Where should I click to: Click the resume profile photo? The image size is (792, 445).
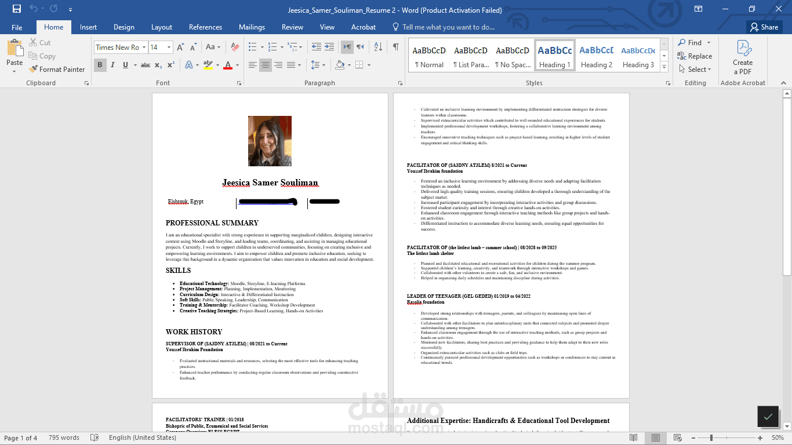(270, 141)
